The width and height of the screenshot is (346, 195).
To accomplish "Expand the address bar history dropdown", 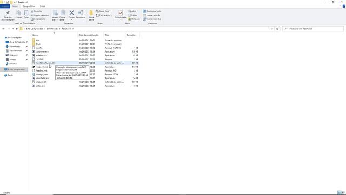I will [x=271, y=29].
